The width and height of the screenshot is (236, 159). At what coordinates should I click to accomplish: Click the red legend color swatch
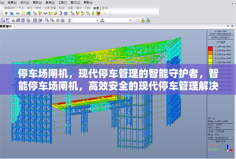point(210,48)
